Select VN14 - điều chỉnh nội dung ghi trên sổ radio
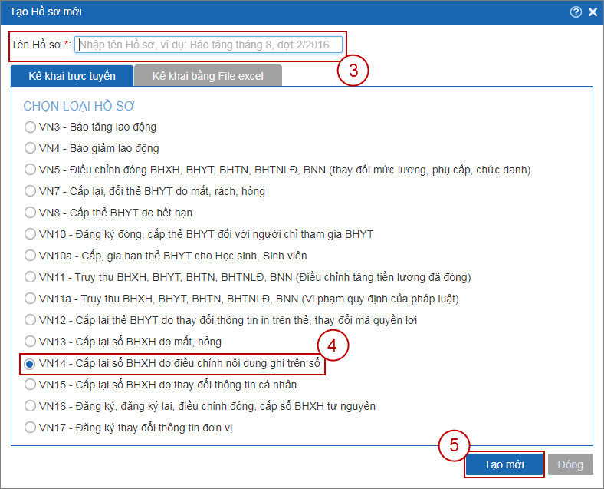604x489 pixels. coord(30,364)
